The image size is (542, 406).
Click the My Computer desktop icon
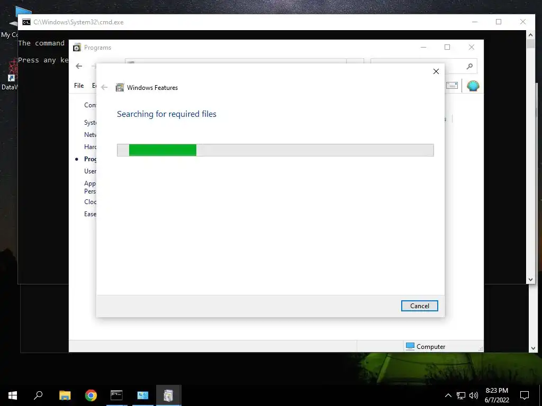point(10,23)
